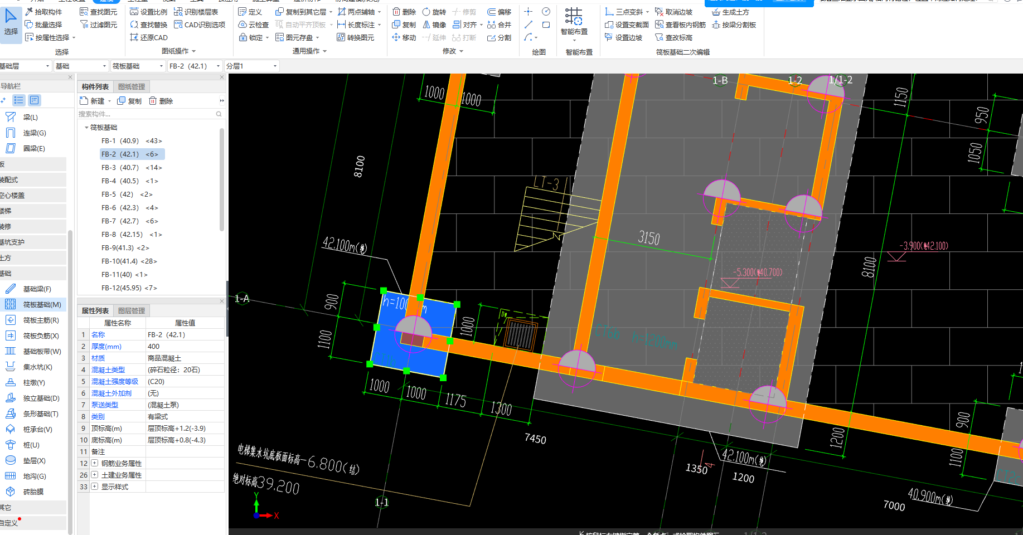Screen dimensions: 1023x535
Task: Expand 土建业务属性 section
Action: tap(95, 475)
